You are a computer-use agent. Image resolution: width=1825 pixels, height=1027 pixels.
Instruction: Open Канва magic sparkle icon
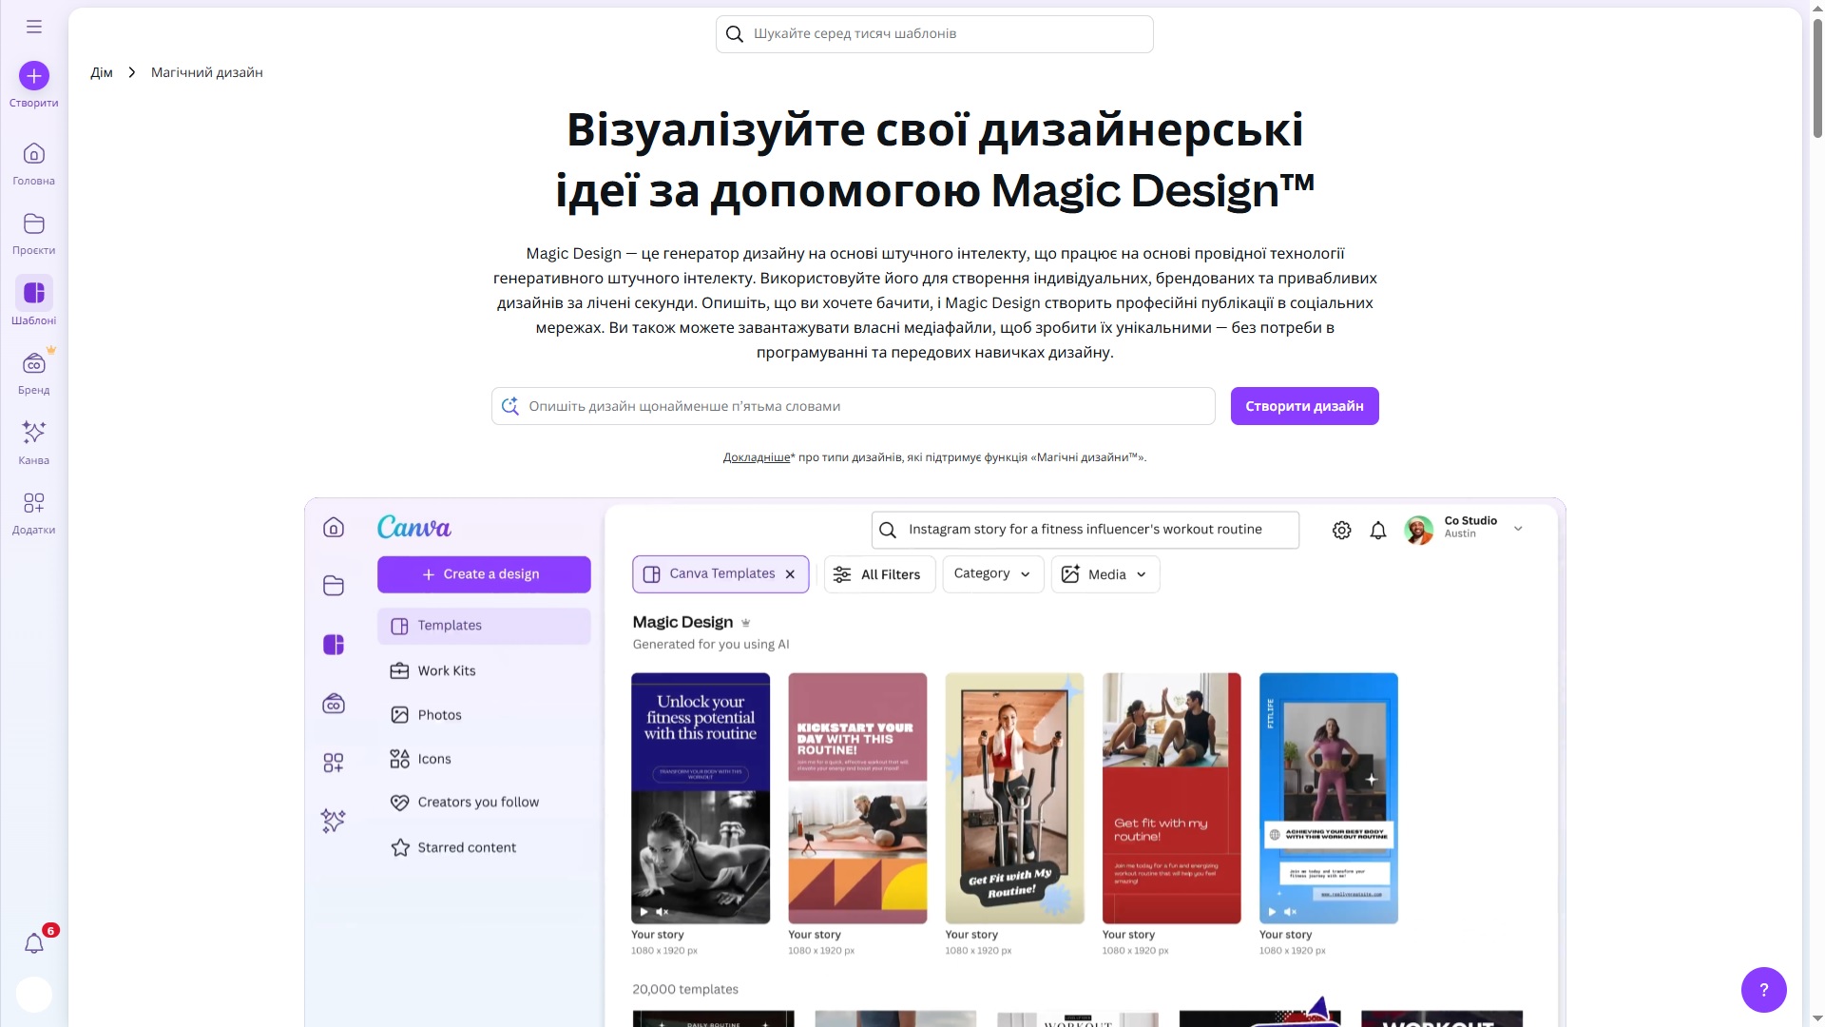34,434
